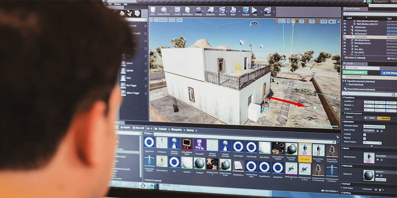Viewport: 397px width, 198px height.
Task: Open the Launch options dropdown arrow
Action: click(274, 11)
